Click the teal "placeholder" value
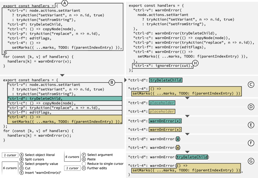 coord(162,103)
